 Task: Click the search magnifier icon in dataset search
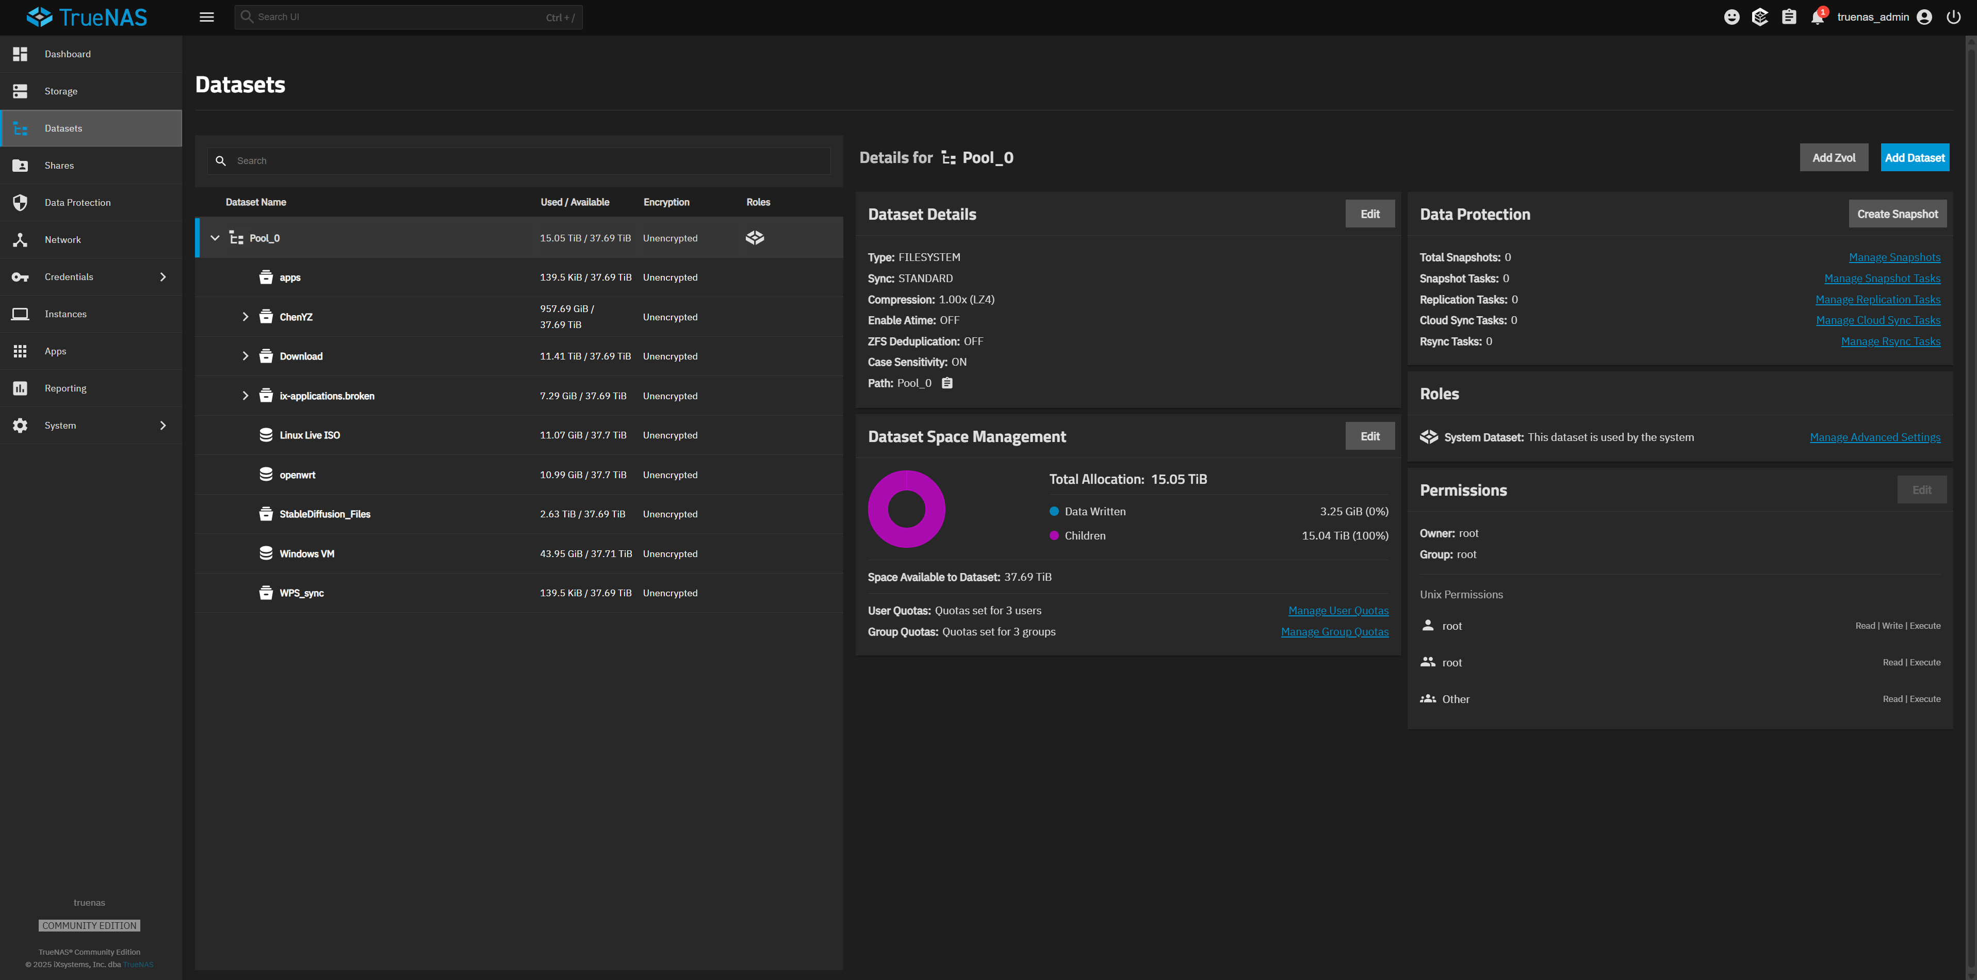point(220,161)
